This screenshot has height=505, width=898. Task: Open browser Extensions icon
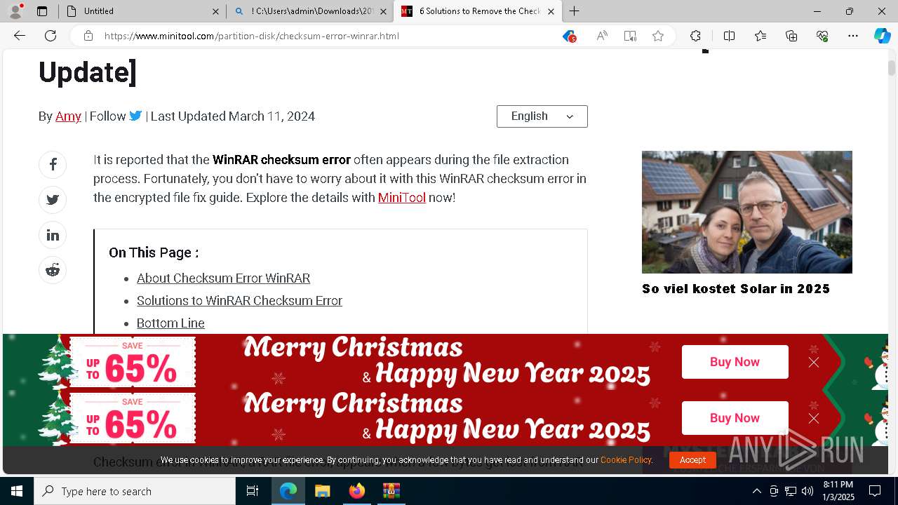pos(695,36)
